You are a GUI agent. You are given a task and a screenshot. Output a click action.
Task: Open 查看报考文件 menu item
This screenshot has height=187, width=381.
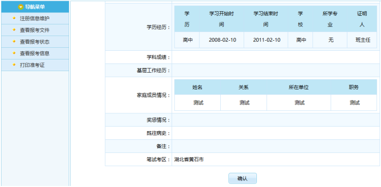(35, 30)
